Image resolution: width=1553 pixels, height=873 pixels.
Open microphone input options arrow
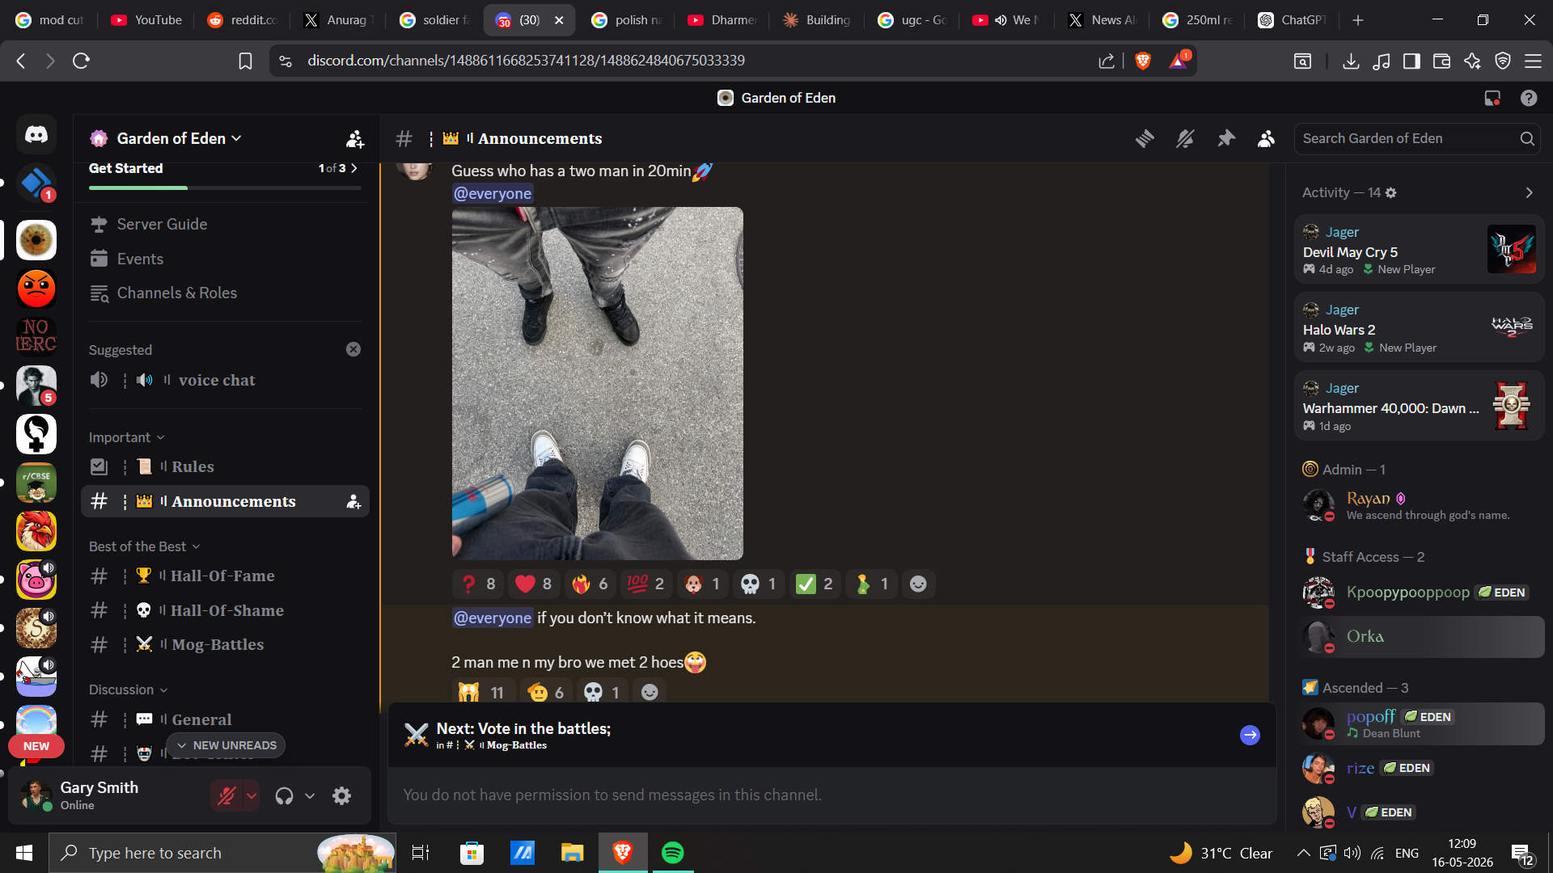pos(252,796)
